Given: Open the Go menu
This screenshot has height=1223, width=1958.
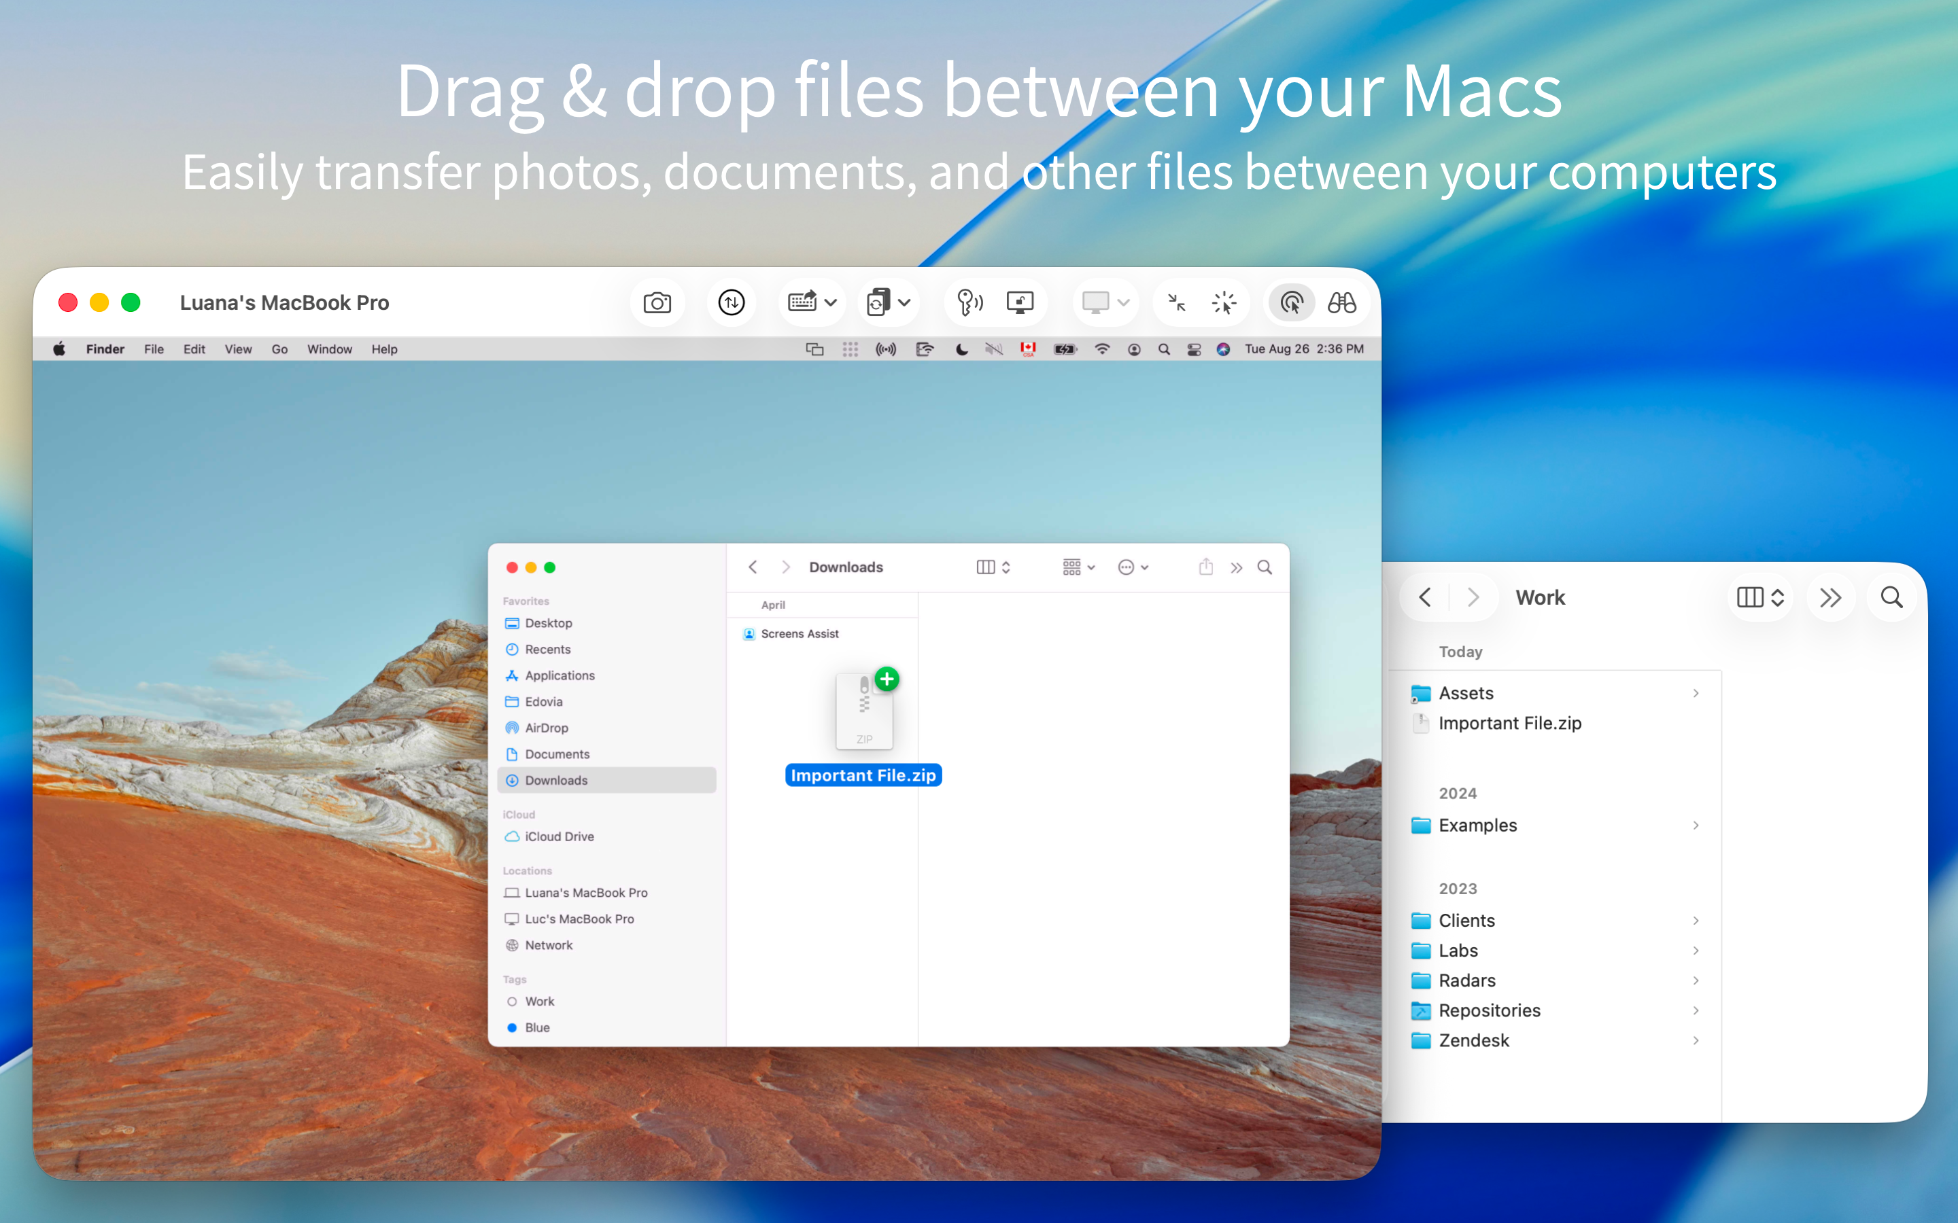Looking at the screenshot, I should click(x=279, y=349).
